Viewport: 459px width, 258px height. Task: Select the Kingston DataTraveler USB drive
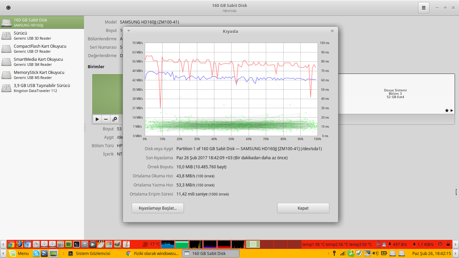tap(42, 88)
